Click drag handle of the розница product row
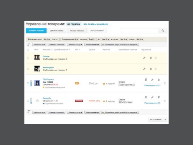Screen dimensions: 193x145 click(x=165, y=101)
